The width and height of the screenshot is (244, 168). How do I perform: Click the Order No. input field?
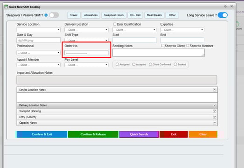pos(86,53)
